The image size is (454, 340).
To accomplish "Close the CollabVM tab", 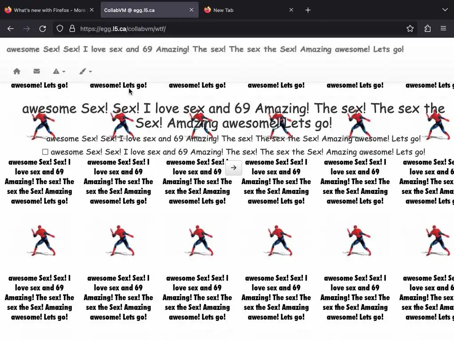I will pos(192,10).
